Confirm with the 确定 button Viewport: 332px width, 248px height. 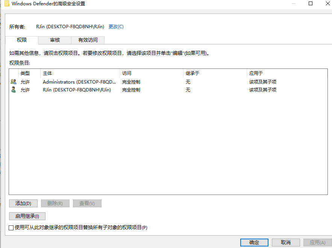[x=254, y=242]
